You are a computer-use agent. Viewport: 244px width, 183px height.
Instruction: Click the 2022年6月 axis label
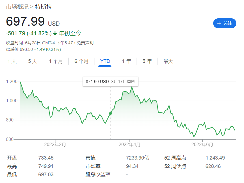pyautogui.click(x=202, y=145)
